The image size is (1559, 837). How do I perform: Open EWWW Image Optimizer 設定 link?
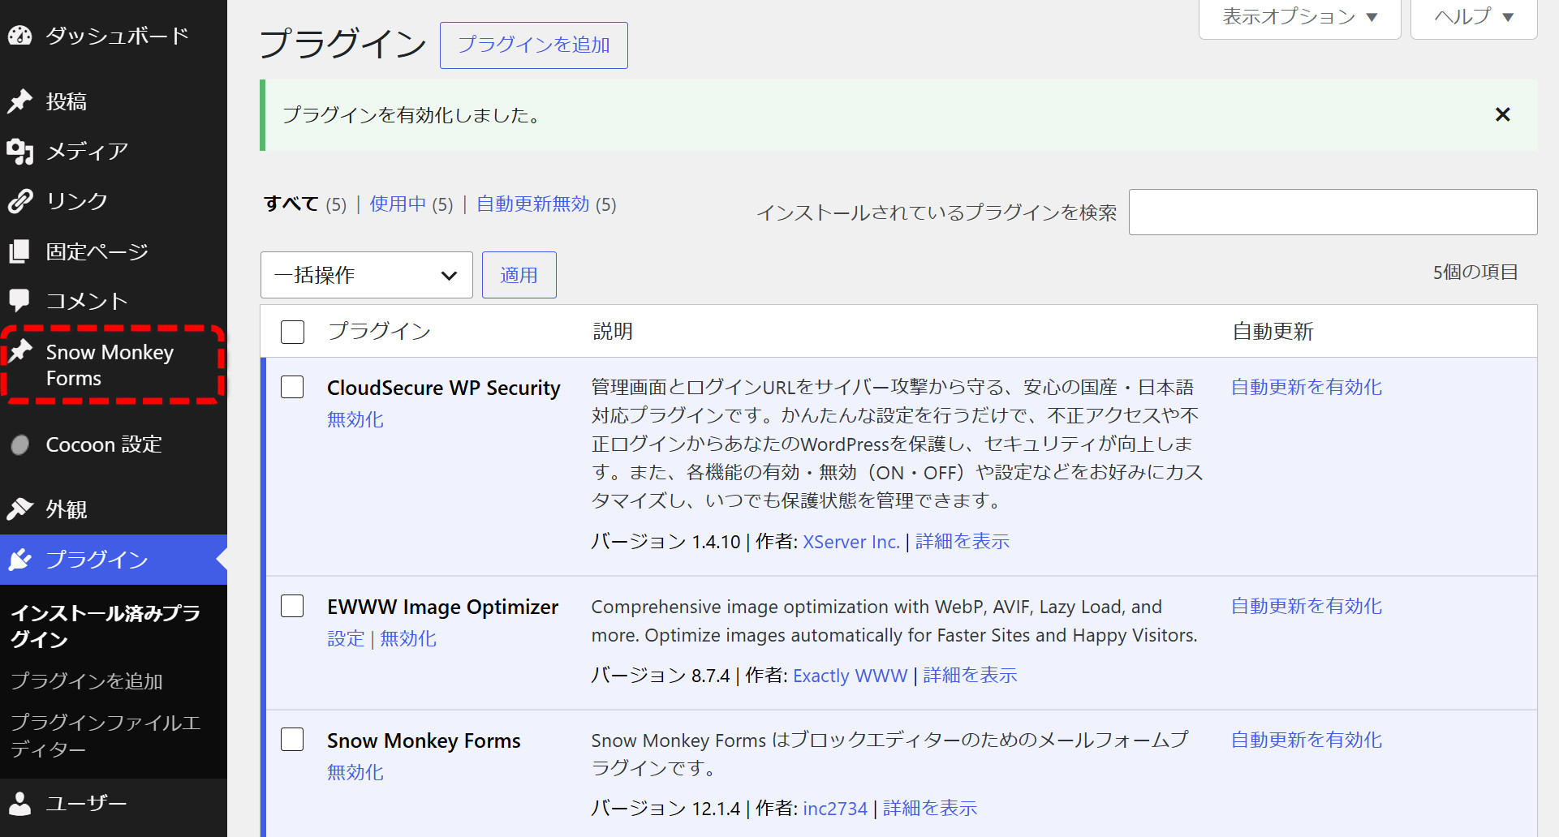tap(346, 639)
